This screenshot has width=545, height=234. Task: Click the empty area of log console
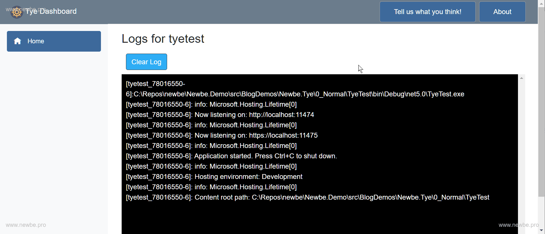[x=316, y=218]
